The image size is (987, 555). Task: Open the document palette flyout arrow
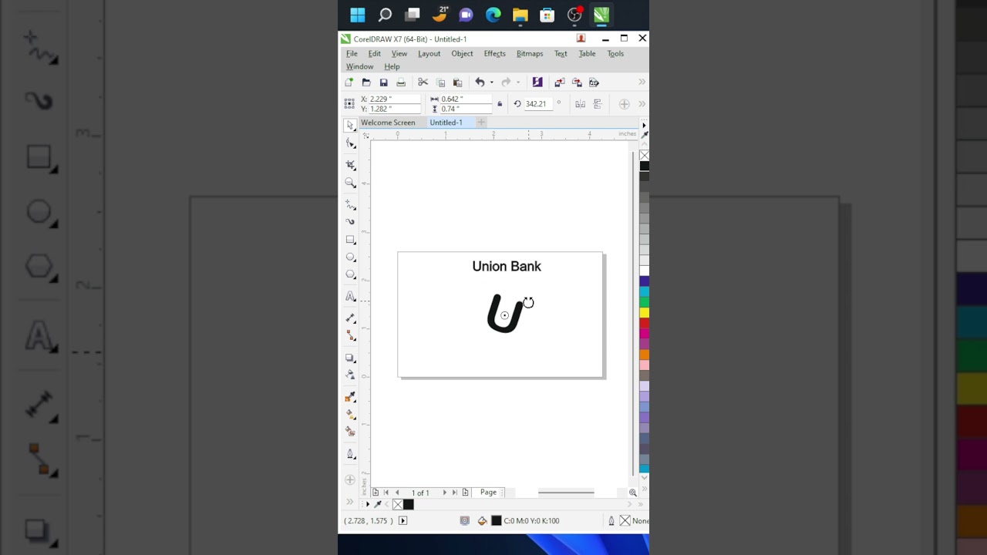[367, 504]
